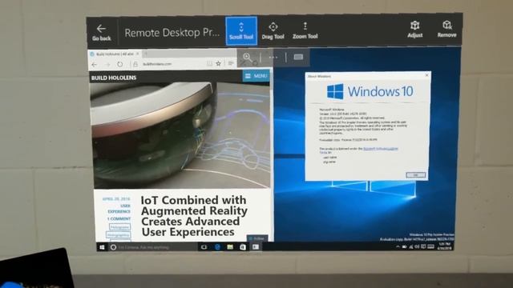Click the taskbar clock

tap(445, 246)
